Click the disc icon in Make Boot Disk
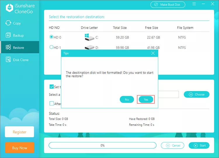Image resolution: width=219 pixels, height=158 pixels. pyautogui.click(x=156, y=4)
